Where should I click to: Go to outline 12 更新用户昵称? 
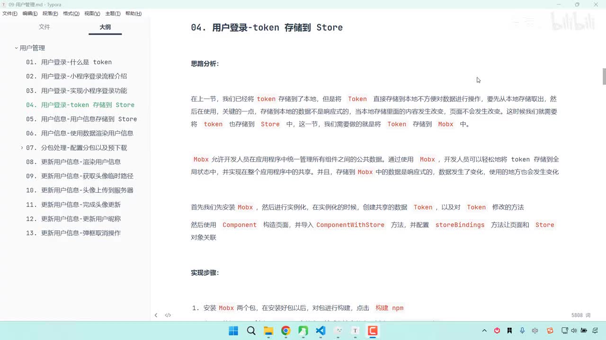73,219
